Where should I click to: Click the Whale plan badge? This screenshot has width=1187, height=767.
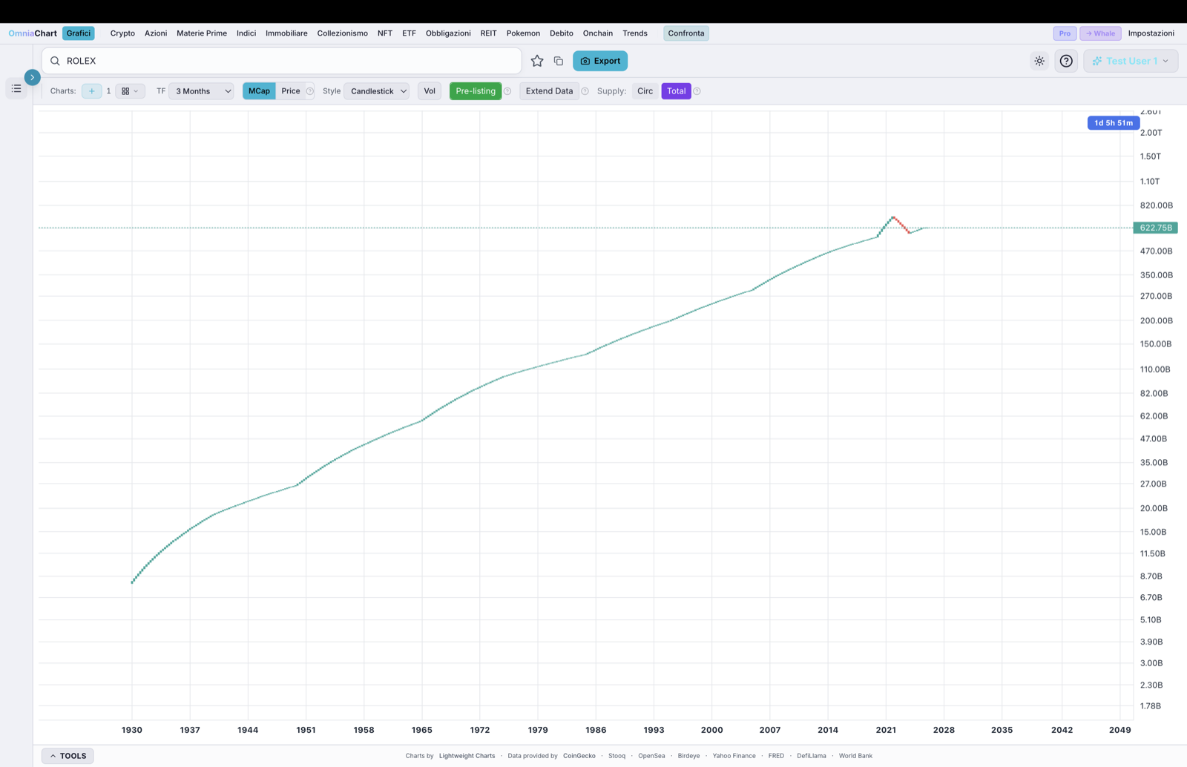[x=1100, y=33]
